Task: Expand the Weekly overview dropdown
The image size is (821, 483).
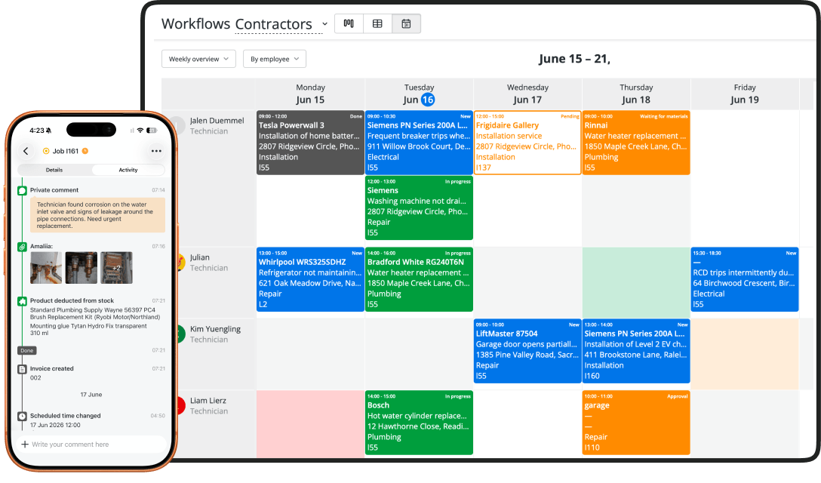Action: pos(198,59)
